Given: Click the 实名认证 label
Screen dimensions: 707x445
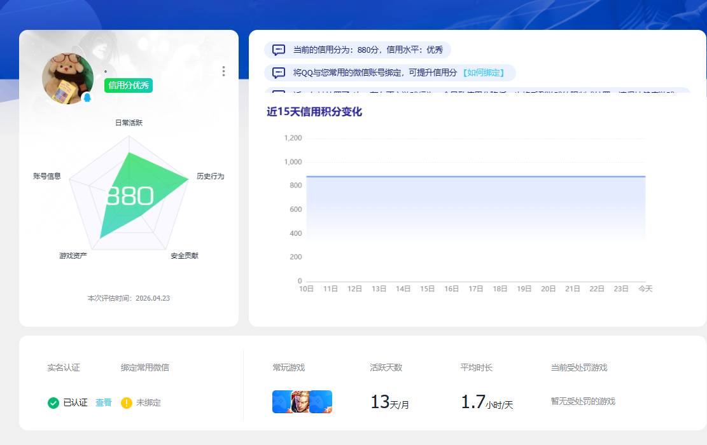Looking at the screenshot, I should point(64,367).
